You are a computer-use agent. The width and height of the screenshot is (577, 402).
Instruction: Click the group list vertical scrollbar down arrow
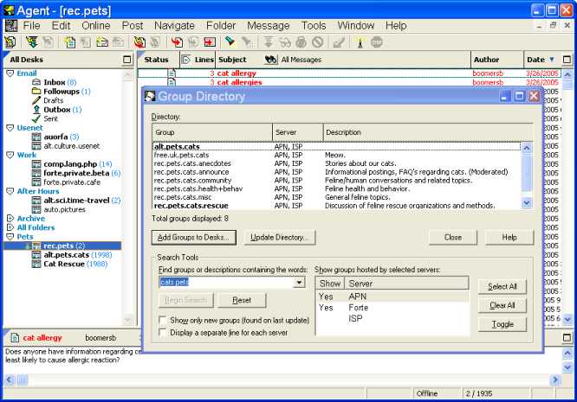click(528, 203)
